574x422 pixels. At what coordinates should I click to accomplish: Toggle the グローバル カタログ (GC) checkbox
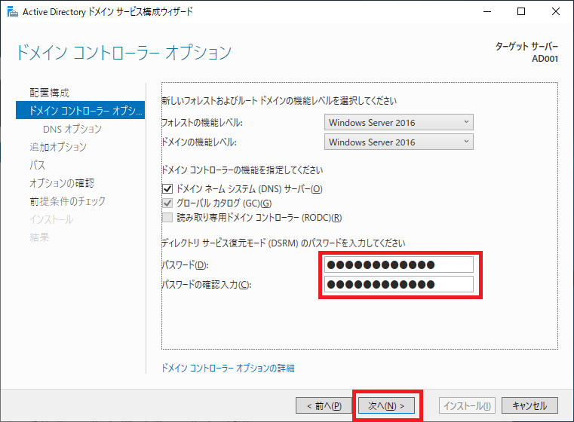167,203
